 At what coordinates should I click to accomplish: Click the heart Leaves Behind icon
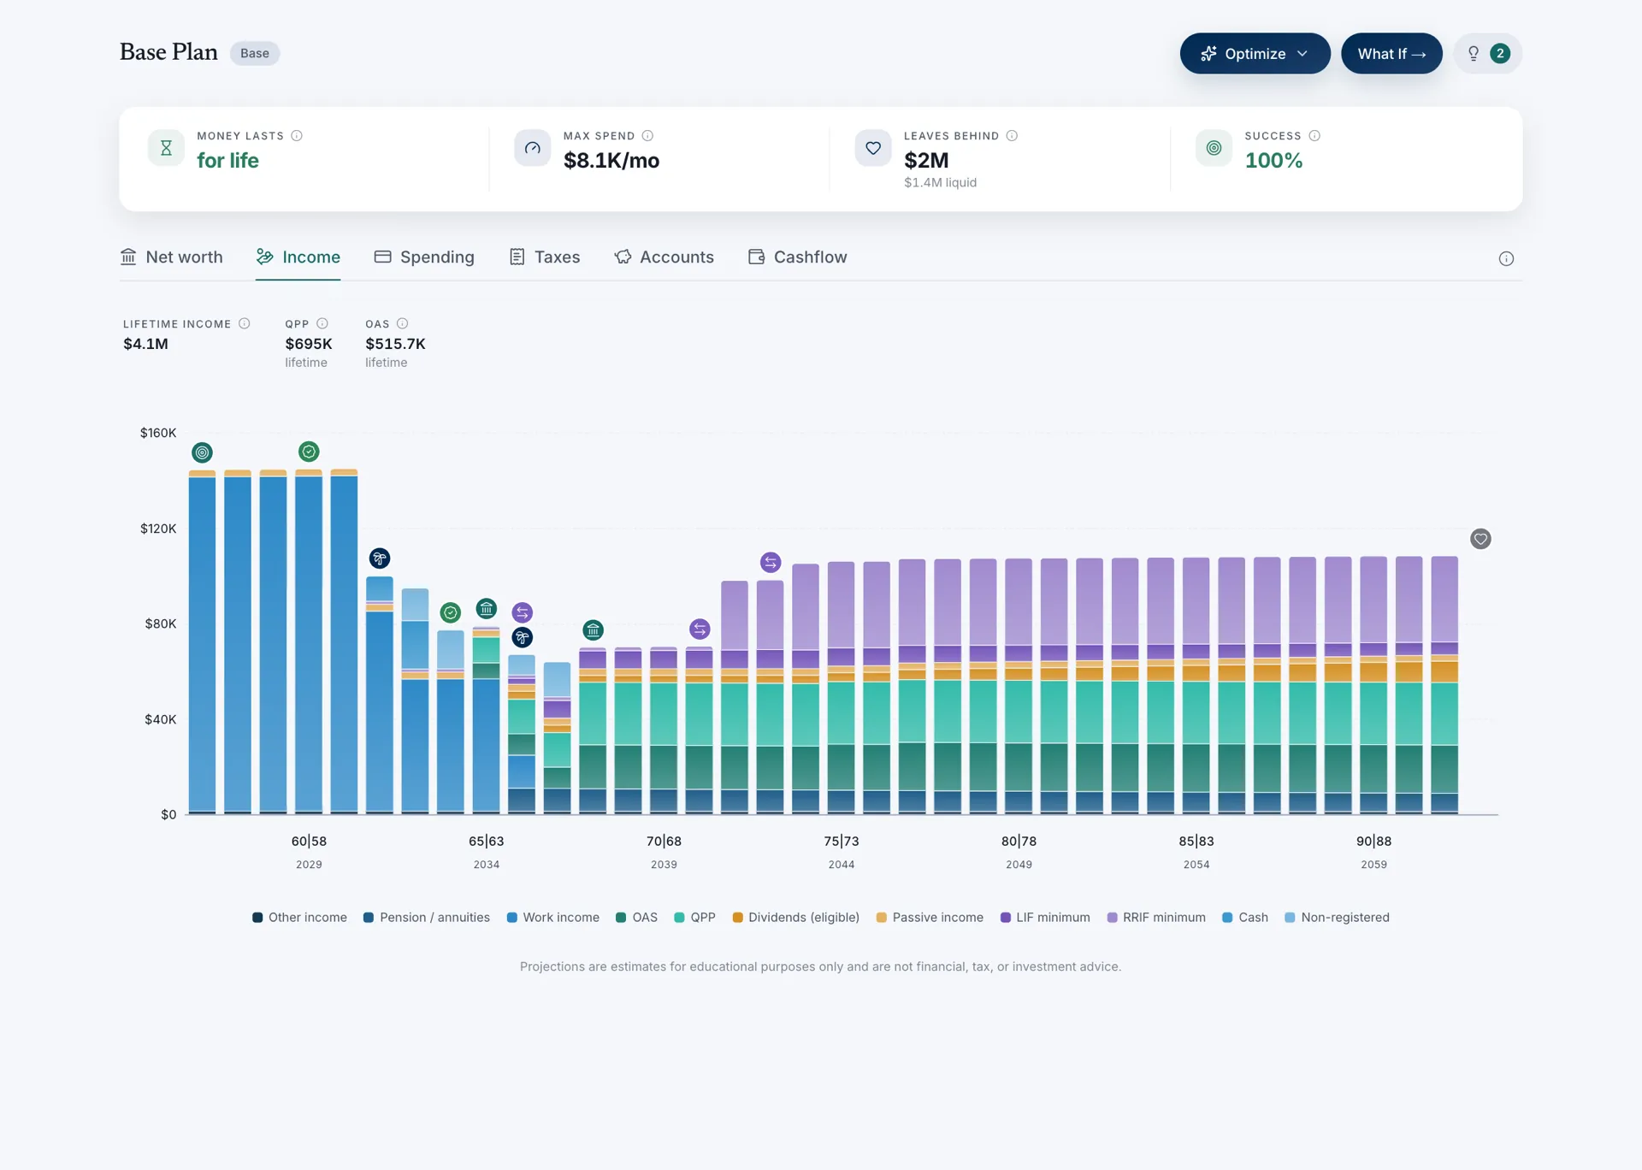click(872, 148)
